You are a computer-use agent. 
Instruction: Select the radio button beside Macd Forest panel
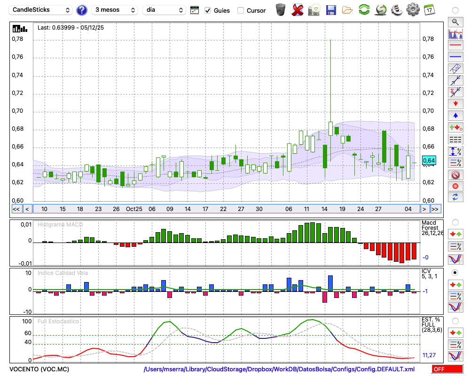pyautogui.click(x=455, y=222)
